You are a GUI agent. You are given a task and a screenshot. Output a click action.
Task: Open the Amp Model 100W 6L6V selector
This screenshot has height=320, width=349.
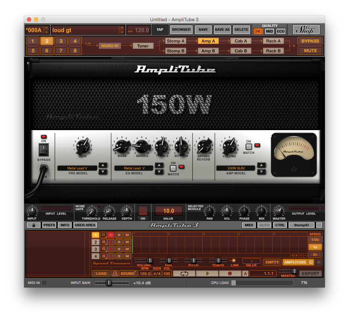point(236,168)
